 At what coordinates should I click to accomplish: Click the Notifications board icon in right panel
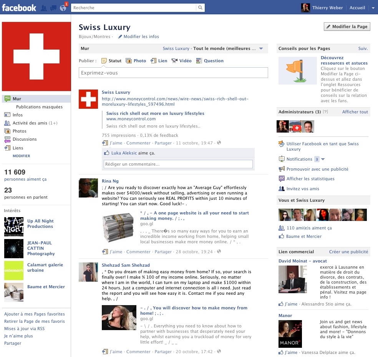pyautogui.click(x=282, y=159)
